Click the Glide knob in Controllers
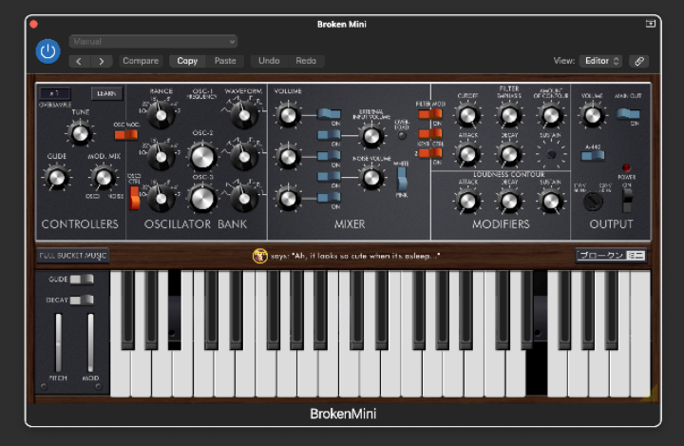 click(57, 178)
